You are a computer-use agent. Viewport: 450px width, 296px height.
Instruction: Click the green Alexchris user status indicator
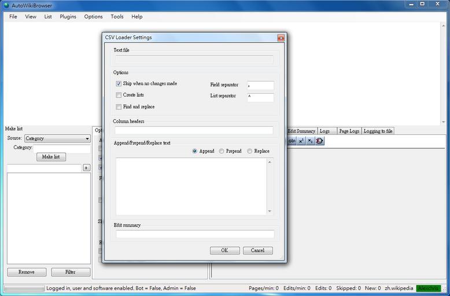[429, 288]
